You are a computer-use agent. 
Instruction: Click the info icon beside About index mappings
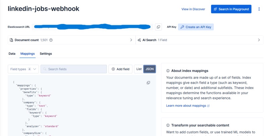pyautogui.click(x=168, y=71)
